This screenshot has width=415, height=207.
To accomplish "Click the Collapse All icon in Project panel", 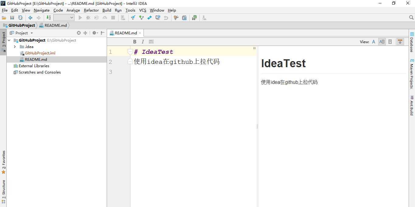I will (85, 33).
